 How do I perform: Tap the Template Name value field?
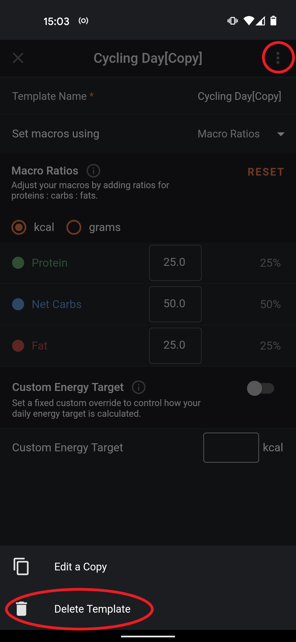239,96
